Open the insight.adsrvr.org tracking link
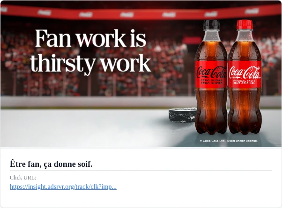Image resolution: width=282 pixels, height=208 pixels. point(63,186)
